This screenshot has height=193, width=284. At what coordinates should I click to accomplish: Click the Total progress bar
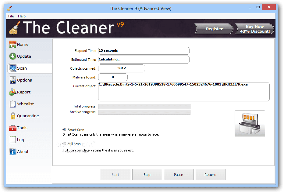[144, 106]
